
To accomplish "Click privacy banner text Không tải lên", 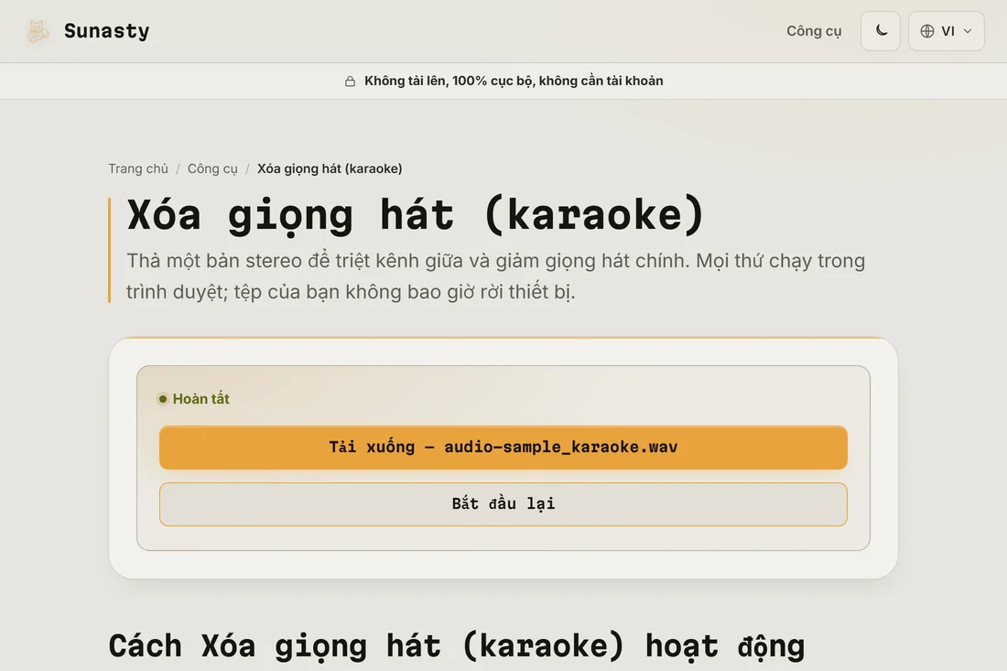I will pos(514,81).
